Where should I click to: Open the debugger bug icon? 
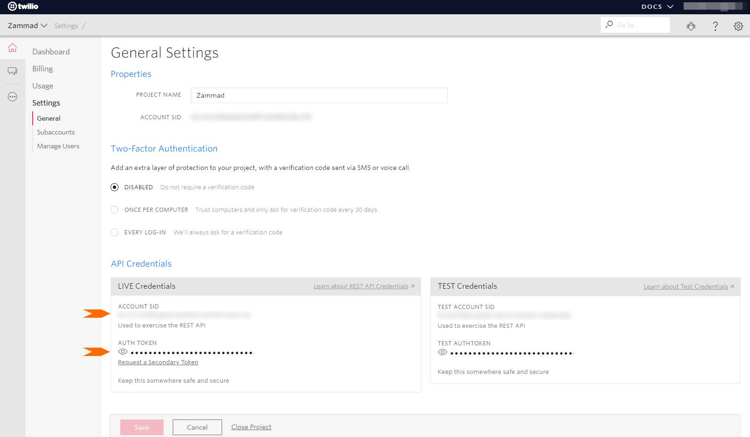pos(691,26)
